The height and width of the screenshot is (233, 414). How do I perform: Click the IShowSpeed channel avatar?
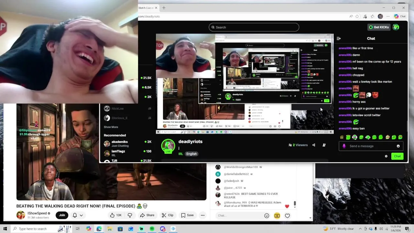pyautogui.click(x=21, y=215)
